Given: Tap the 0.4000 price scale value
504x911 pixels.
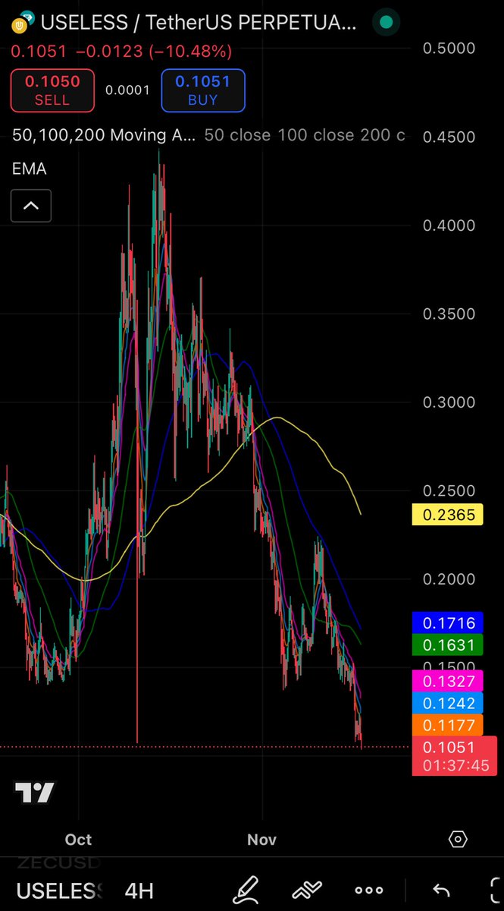Looking at the screenshot, I should point(449,225).
